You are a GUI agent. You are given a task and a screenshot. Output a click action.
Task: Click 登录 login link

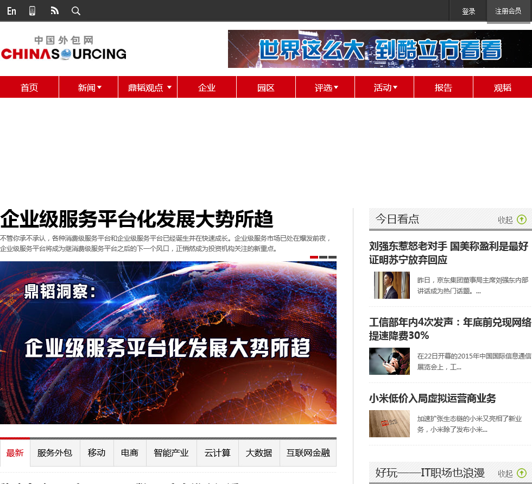tap(468, 11)
